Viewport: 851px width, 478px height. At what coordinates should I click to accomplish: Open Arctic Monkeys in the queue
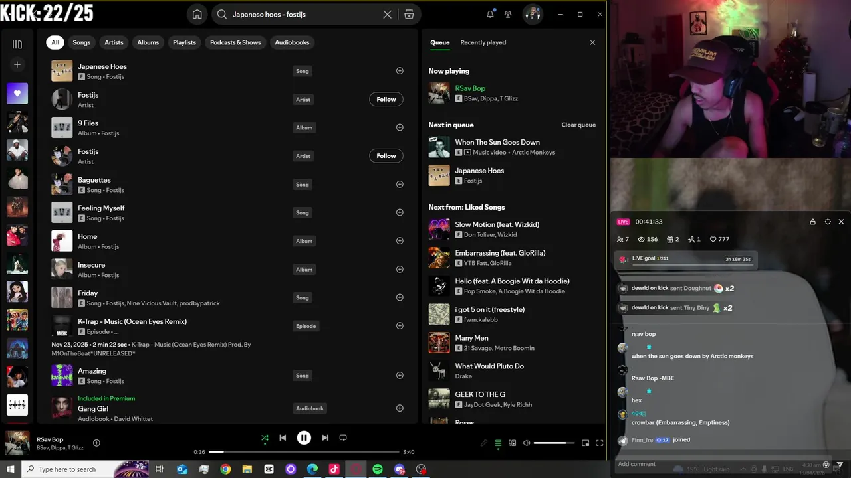click(533, 152)
